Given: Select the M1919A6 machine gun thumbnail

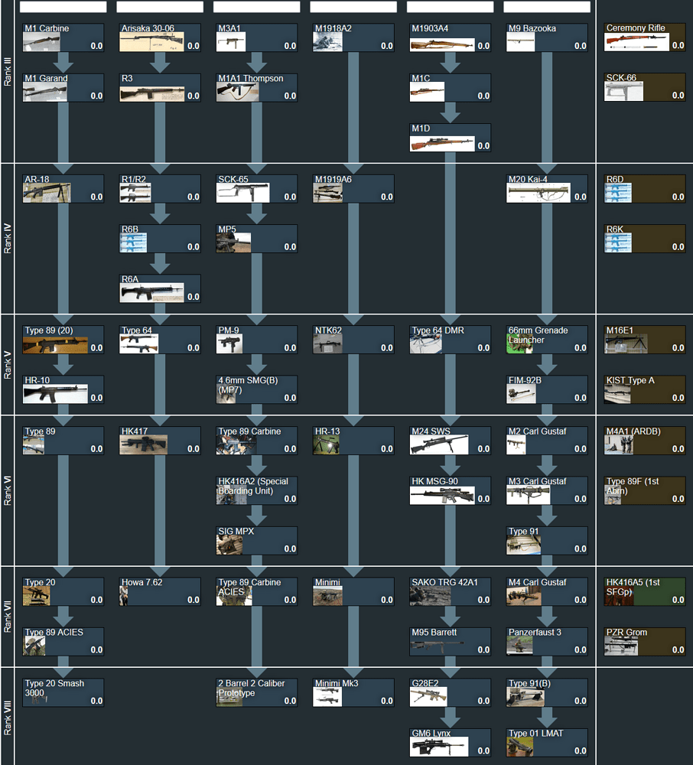Looking at the screenshot, I should pos(327,194).
